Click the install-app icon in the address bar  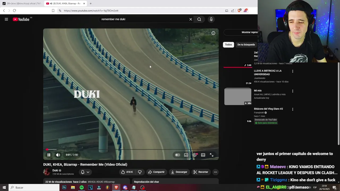[x=227, y=11]
